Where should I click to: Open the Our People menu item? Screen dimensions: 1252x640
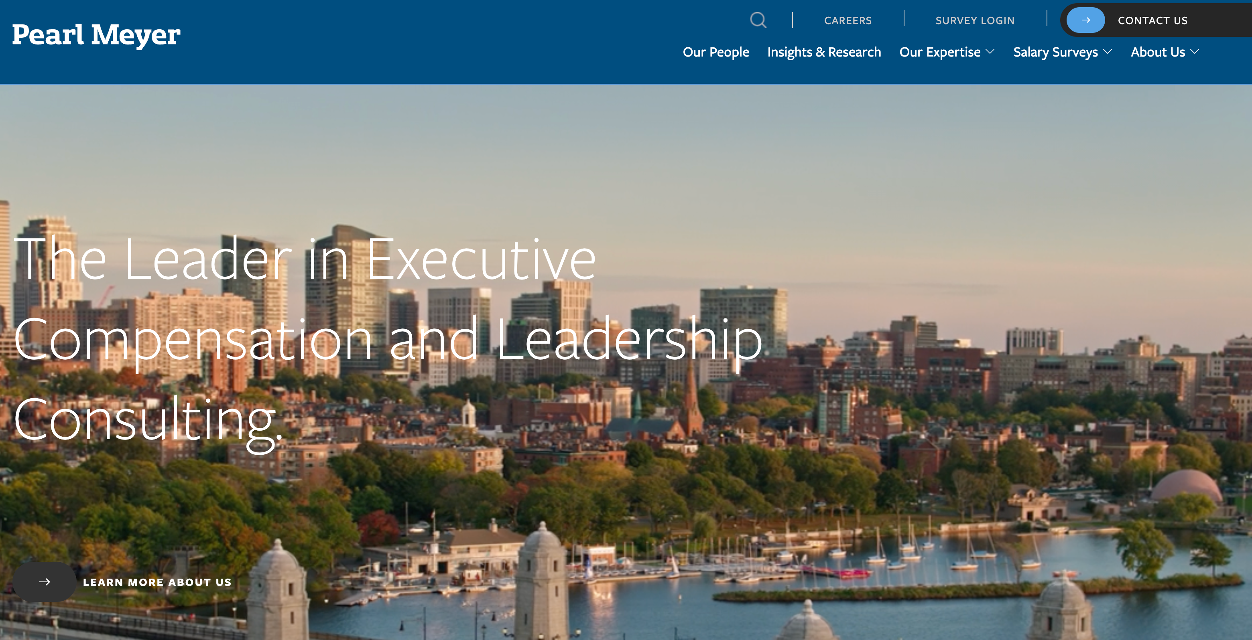tap(715, 52)
